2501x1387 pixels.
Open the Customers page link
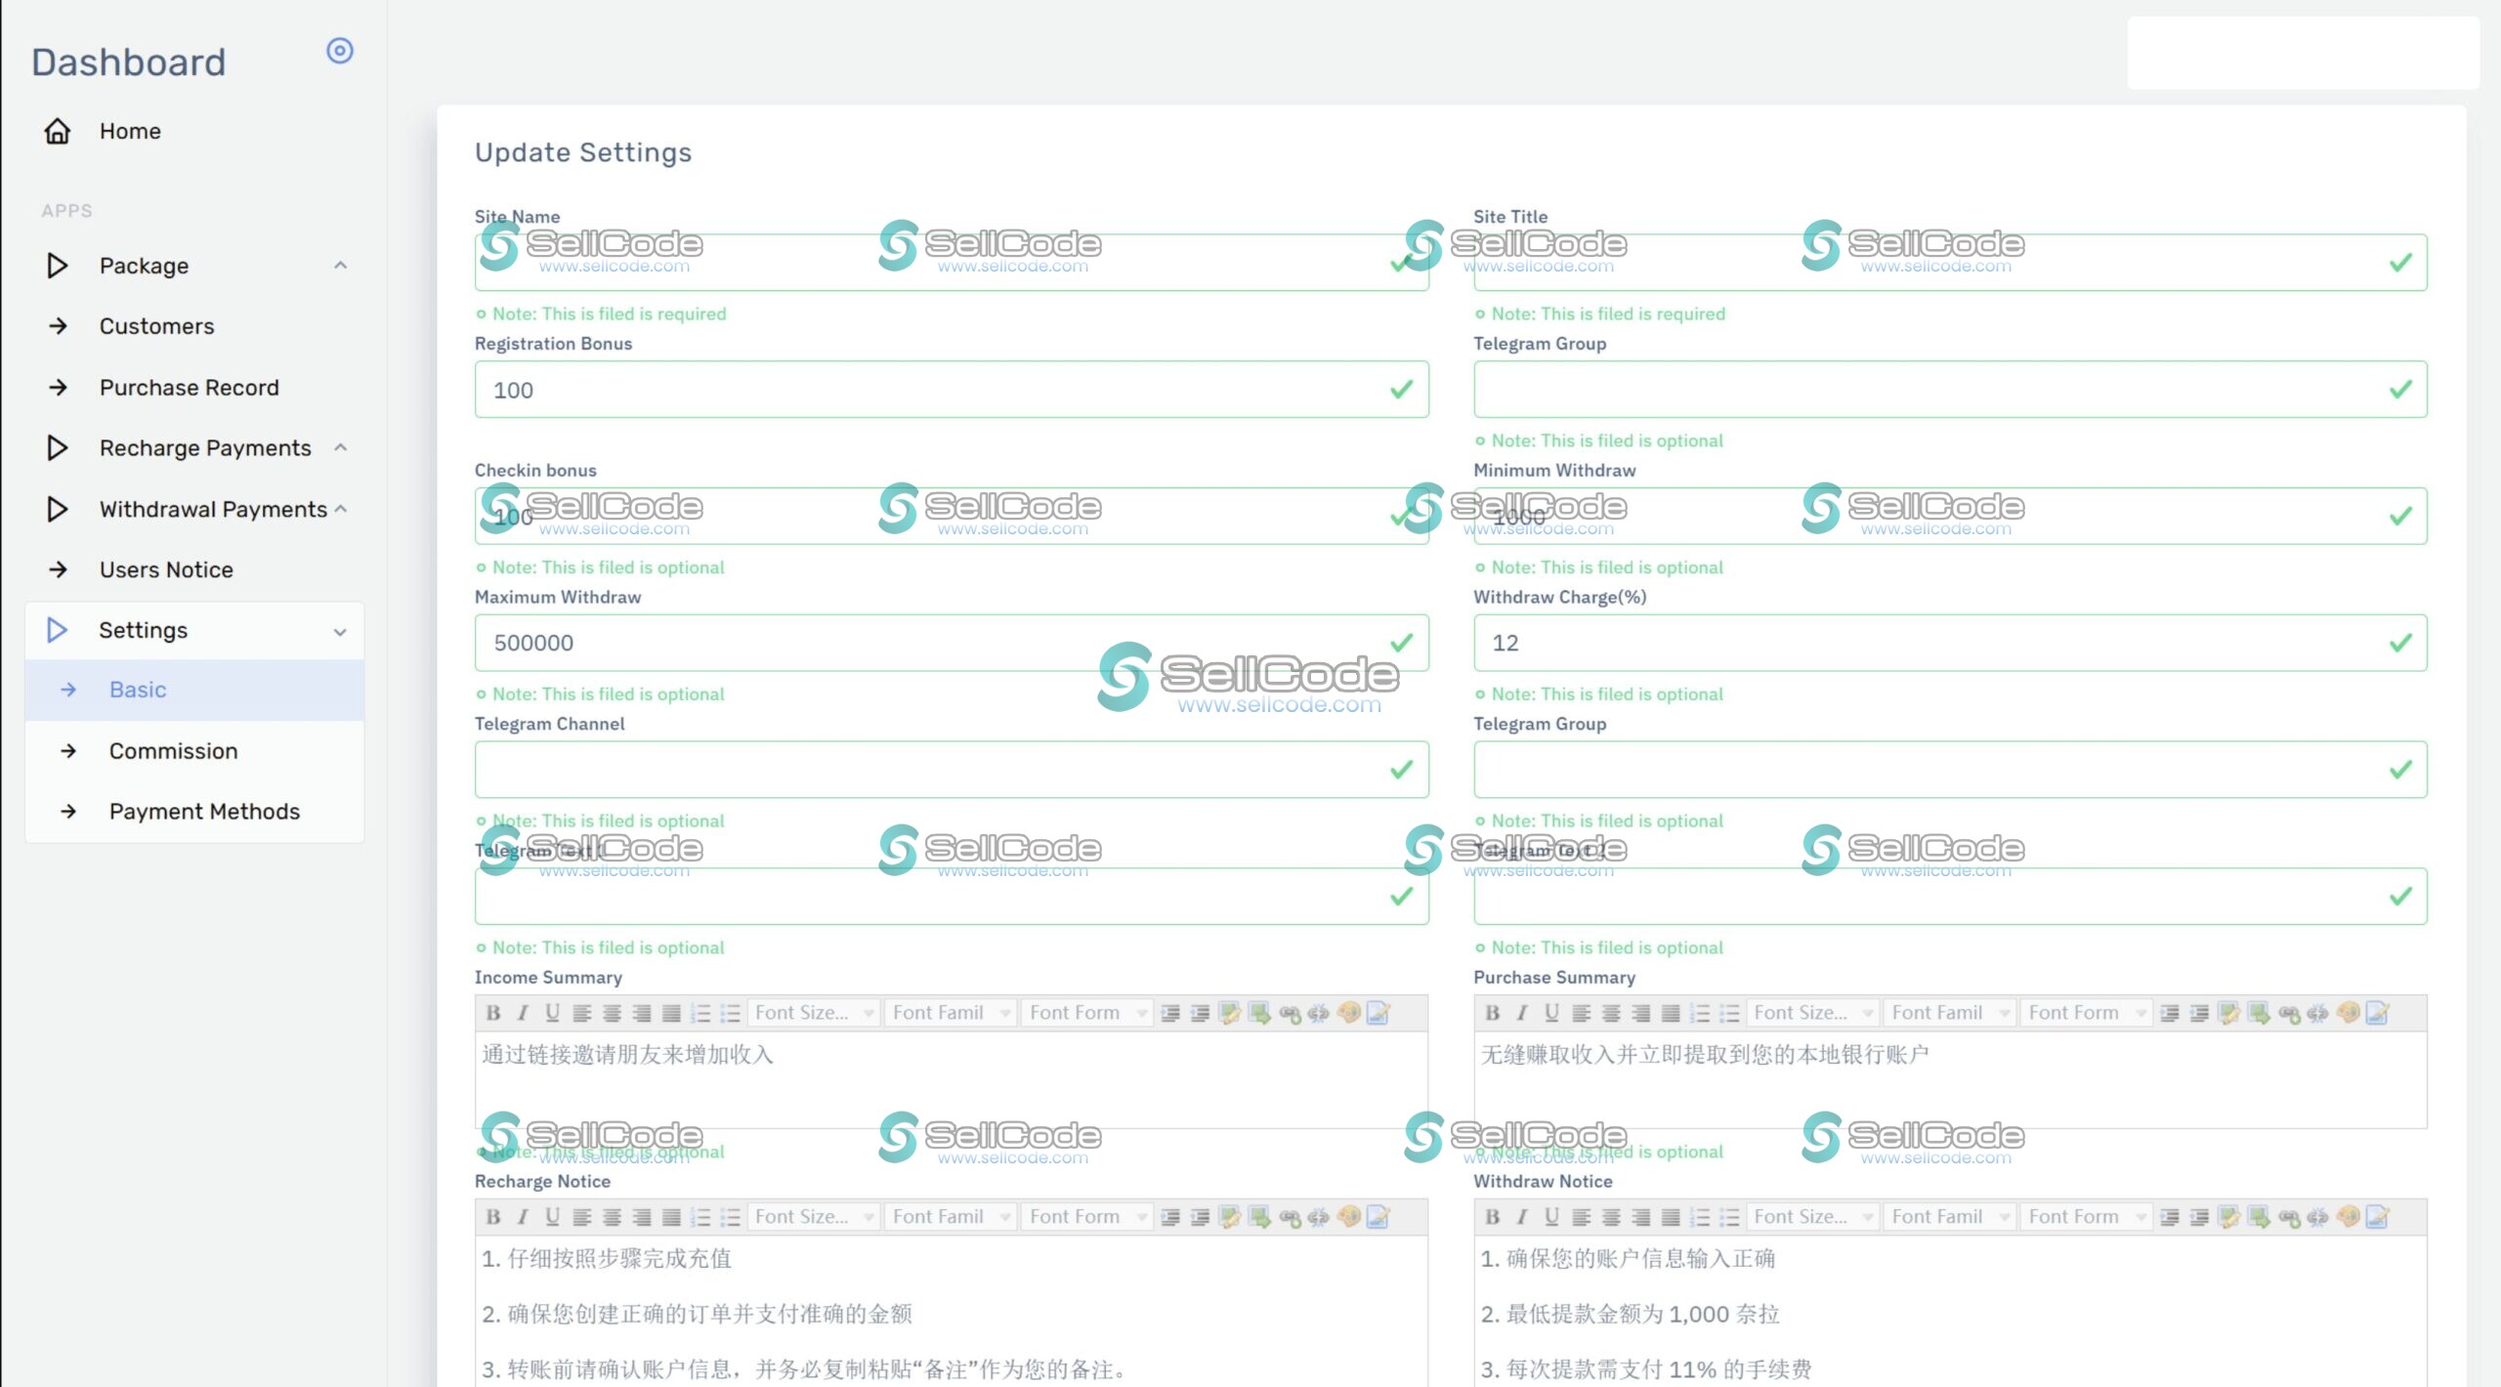coord(156,326)
